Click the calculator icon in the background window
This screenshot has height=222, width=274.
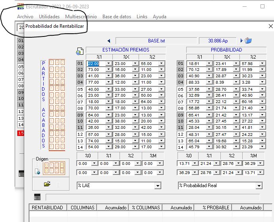(21, 174)
